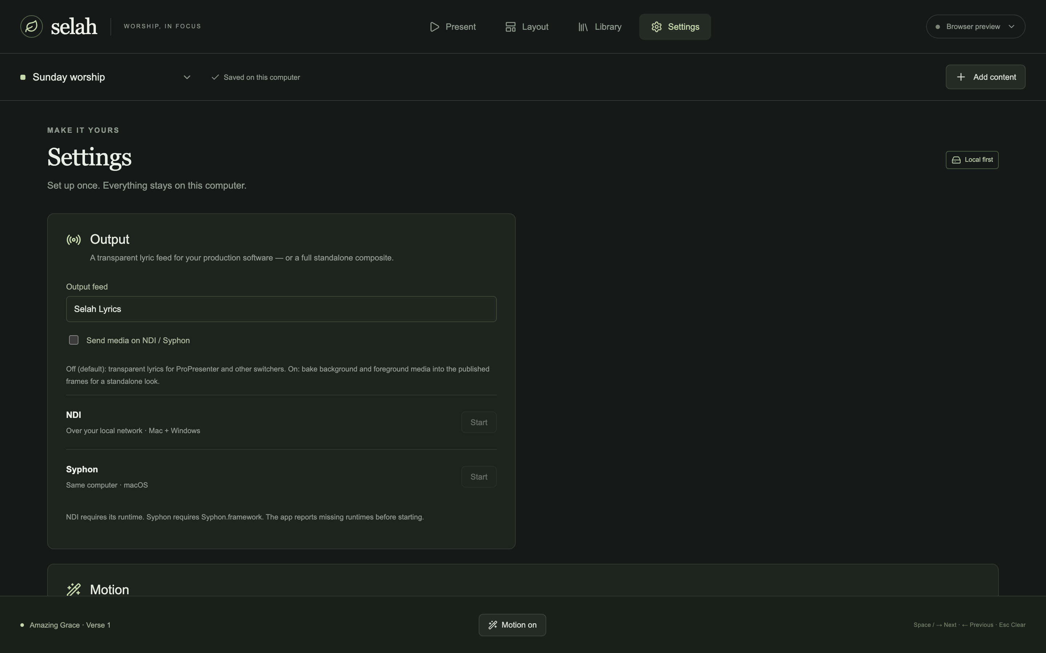Click the green dot beside Sunday worship
This screenshot has height=653, width=1046.
23,77
